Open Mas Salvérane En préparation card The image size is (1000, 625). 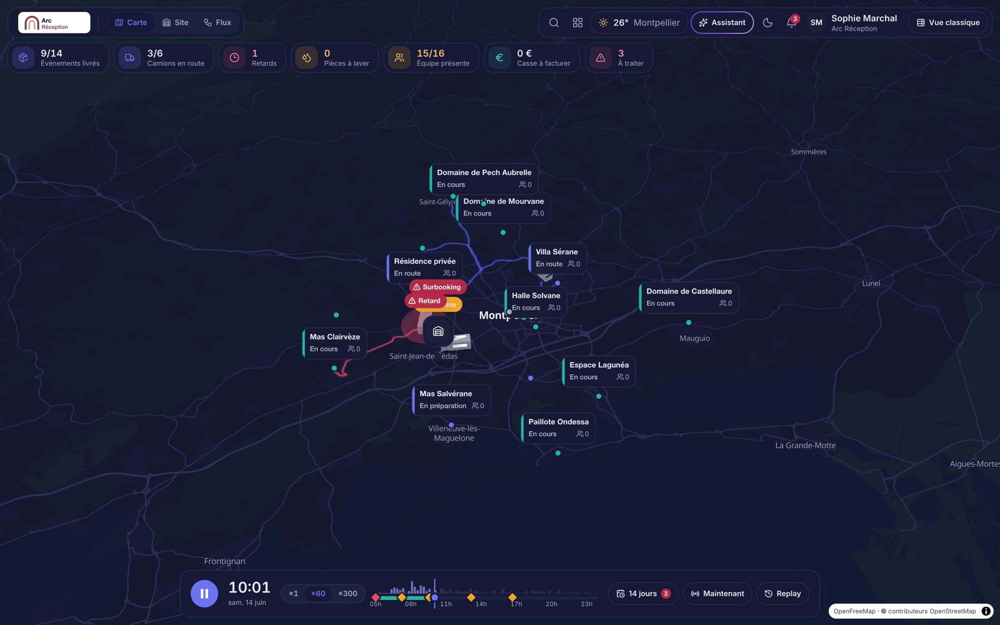451,399
